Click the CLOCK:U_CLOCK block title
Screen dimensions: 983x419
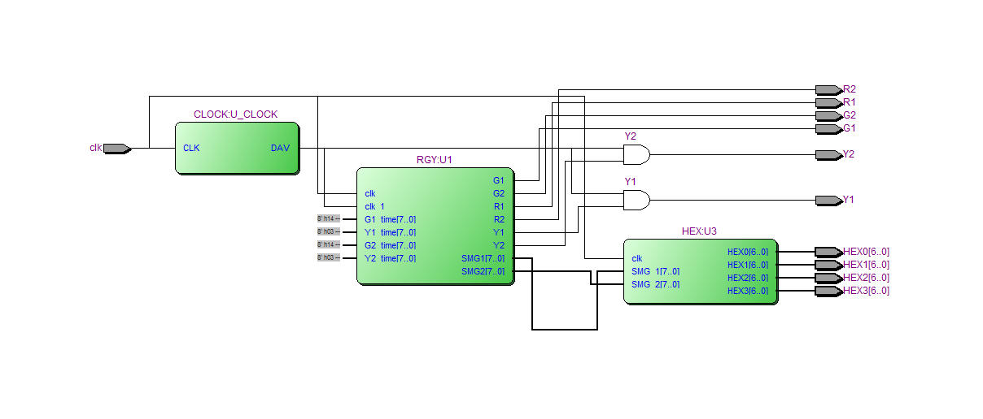[x=235, y=114]
